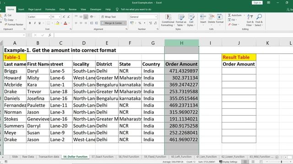The image size is (293, 164).
Task: Open the font size 11 dropdown
Action: point(60,17)
